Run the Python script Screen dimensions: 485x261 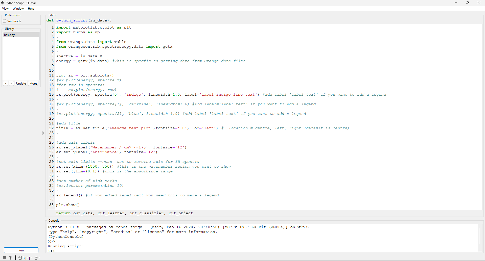21,250
